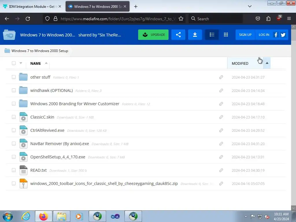
Task: Switch to IDM Integration Module tab
Action: point(32,7)
